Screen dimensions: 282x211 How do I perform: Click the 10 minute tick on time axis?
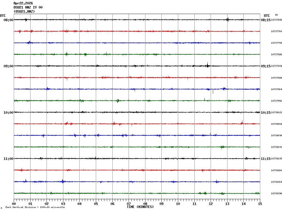[178, 204]
